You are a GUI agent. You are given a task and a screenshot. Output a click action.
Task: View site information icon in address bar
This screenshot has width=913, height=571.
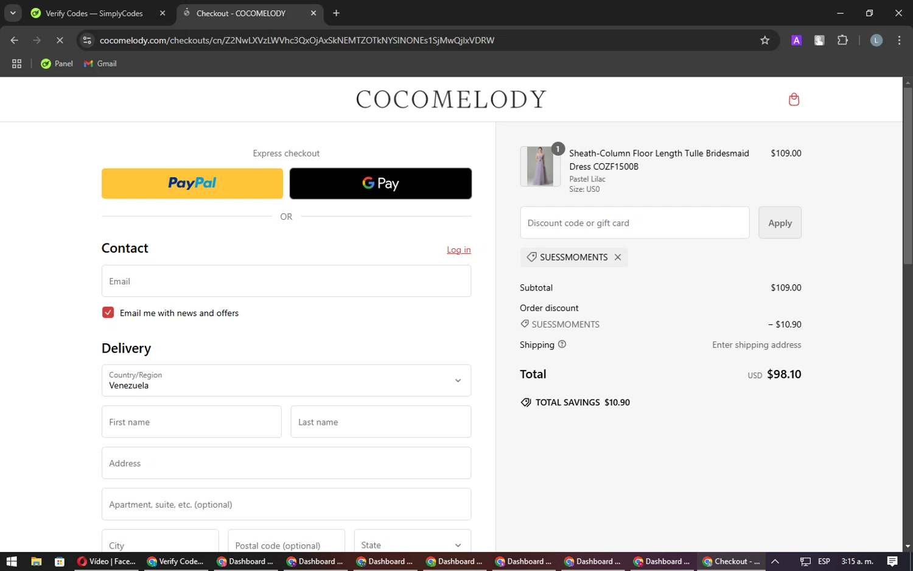click(x=87, y=40)
